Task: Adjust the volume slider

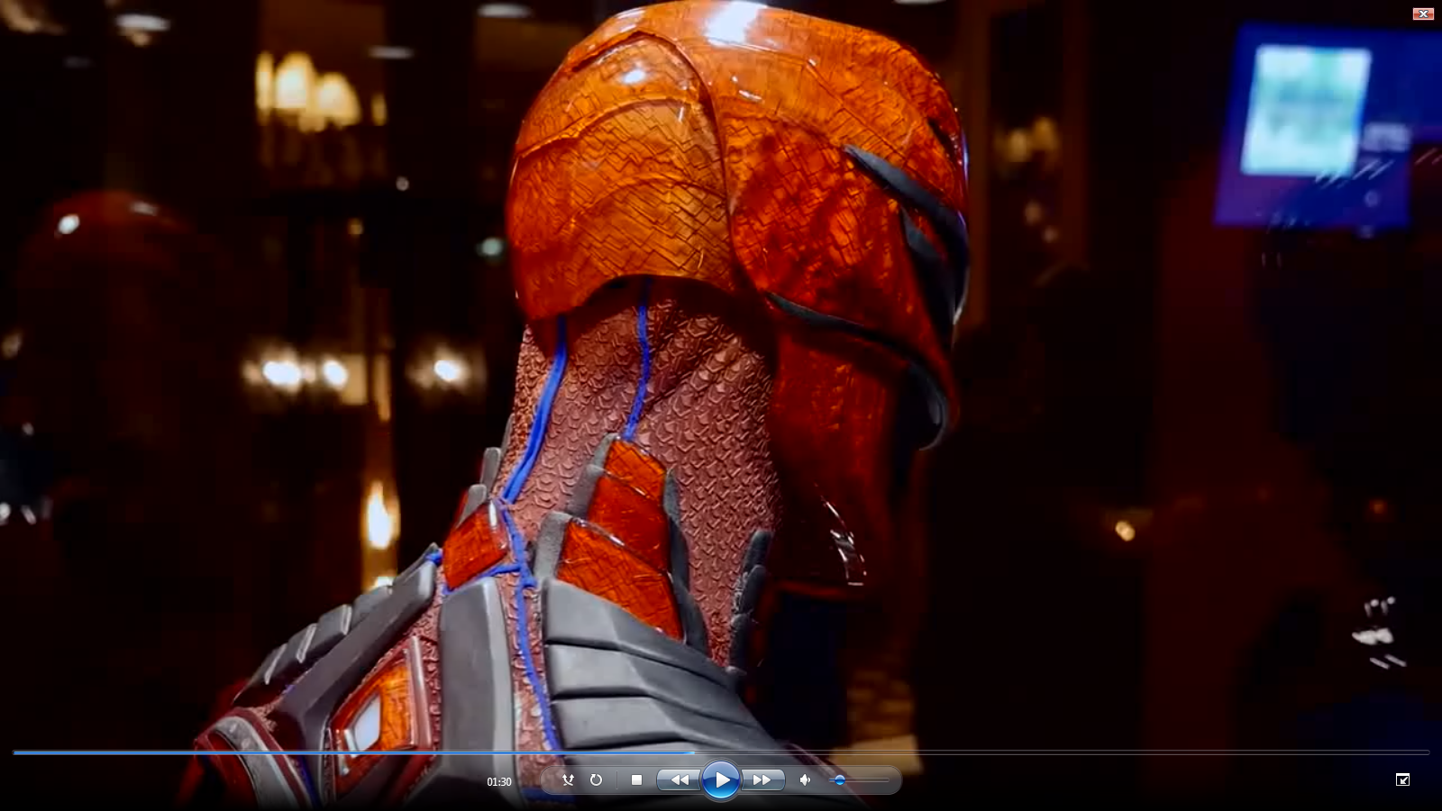Action: [859, 780]
